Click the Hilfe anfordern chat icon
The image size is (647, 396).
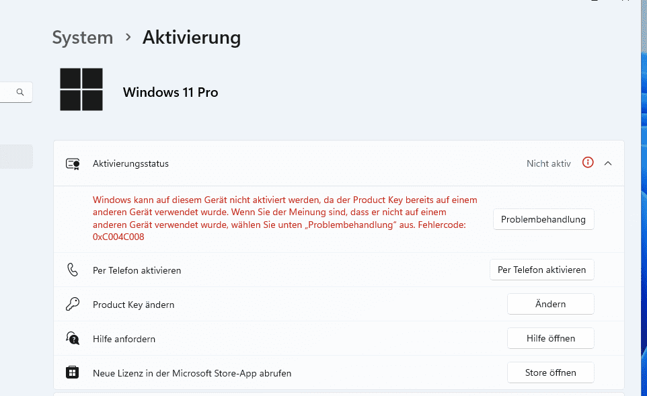click(x=73, y=338)
